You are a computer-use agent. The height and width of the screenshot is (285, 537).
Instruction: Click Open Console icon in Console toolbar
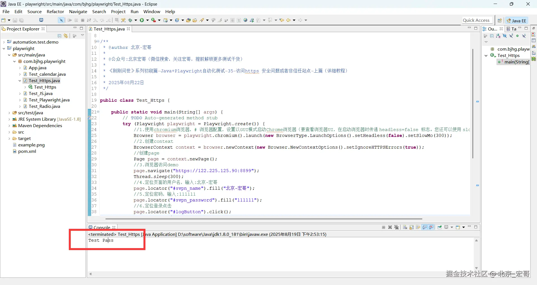[x=458, y=227]
